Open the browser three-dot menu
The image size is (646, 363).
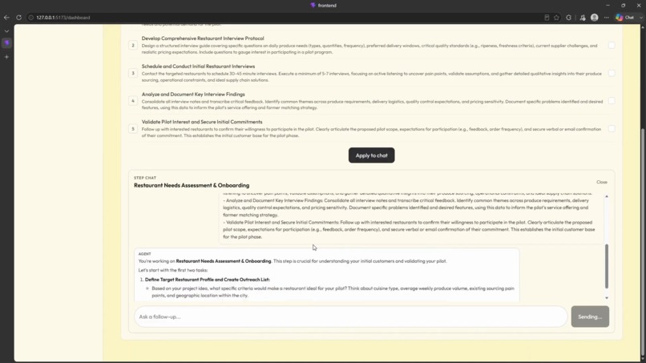click(607, 18)
